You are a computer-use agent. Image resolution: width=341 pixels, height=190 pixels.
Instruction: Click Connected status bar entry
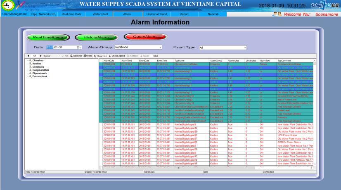(268, 172)
